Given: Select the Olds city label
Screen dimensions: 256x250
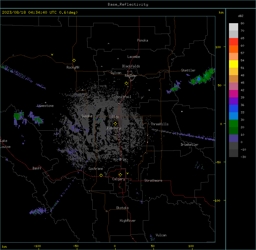Looking at the screenshot, I should coord(115,117).
